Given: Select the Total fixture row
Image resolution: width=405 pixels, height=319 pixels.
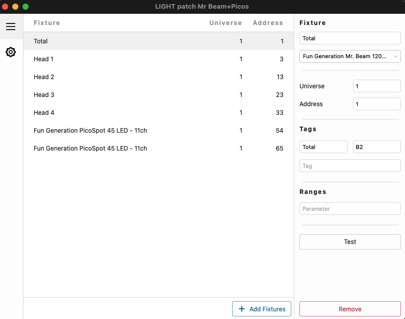Looking at the screenshot, I should [x=159, y=41].
